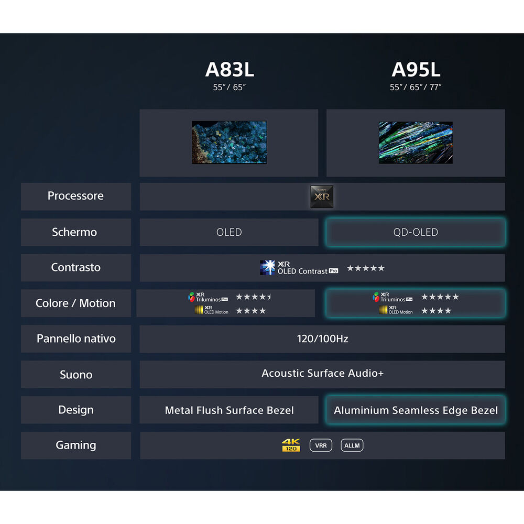Click the Metal Flush Surface Bezel cell
This screenshot has width=524, height=524.
(229, 410)
